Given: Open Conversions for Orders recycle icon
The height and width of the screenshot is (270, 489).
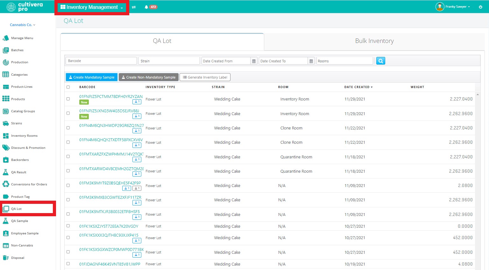Looking at the screenshot, I should pyautogui.click(x=6, y=184).
